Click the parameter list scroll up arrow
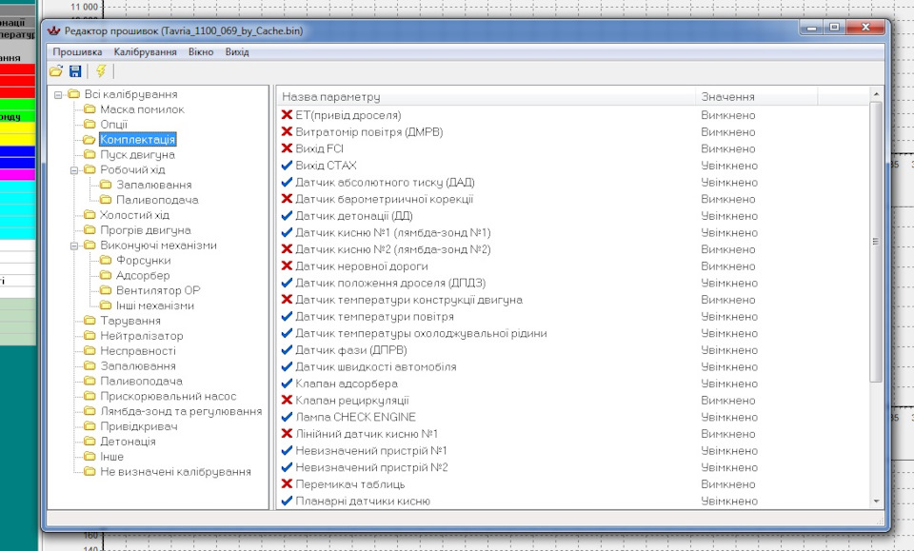This screenshot has height=551, width=914. point(876,94)
